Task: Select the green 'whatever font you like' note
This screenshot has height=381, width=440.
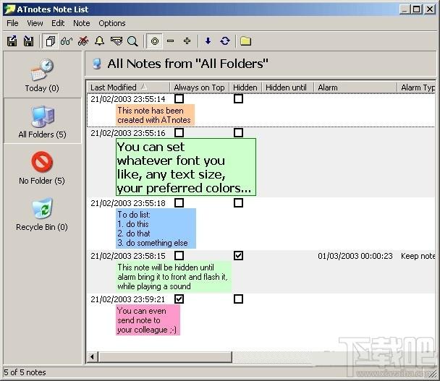Action: pos(186,167)
